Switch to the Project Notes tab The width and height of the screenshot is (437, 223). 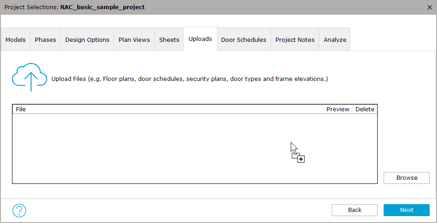(295, 40)
